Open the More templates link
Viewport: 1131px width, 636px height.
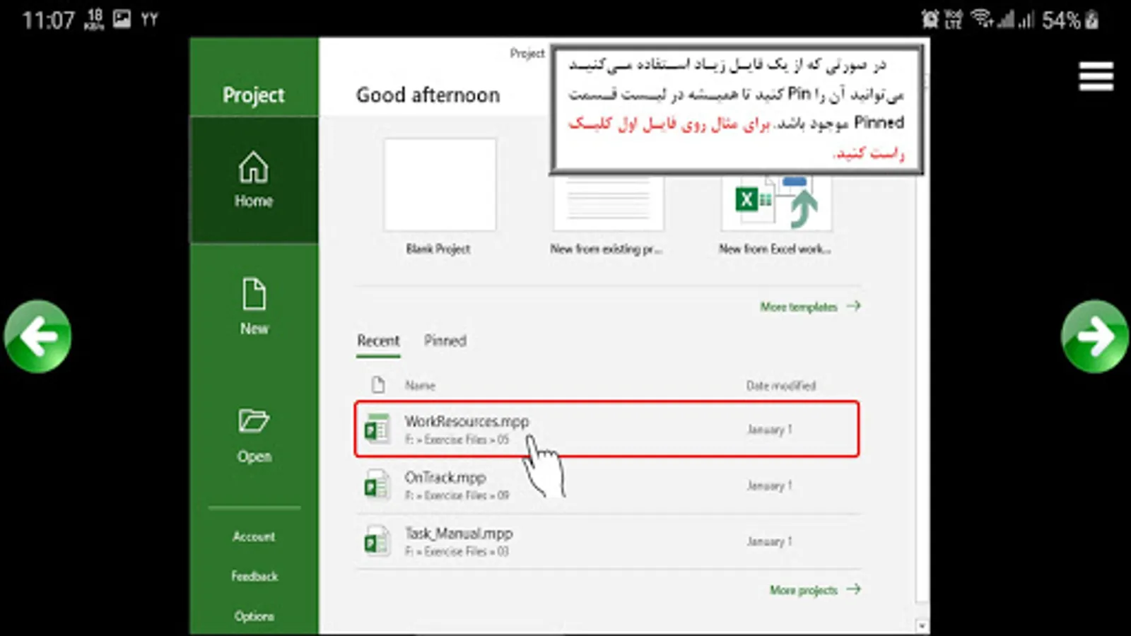[810, 307]
